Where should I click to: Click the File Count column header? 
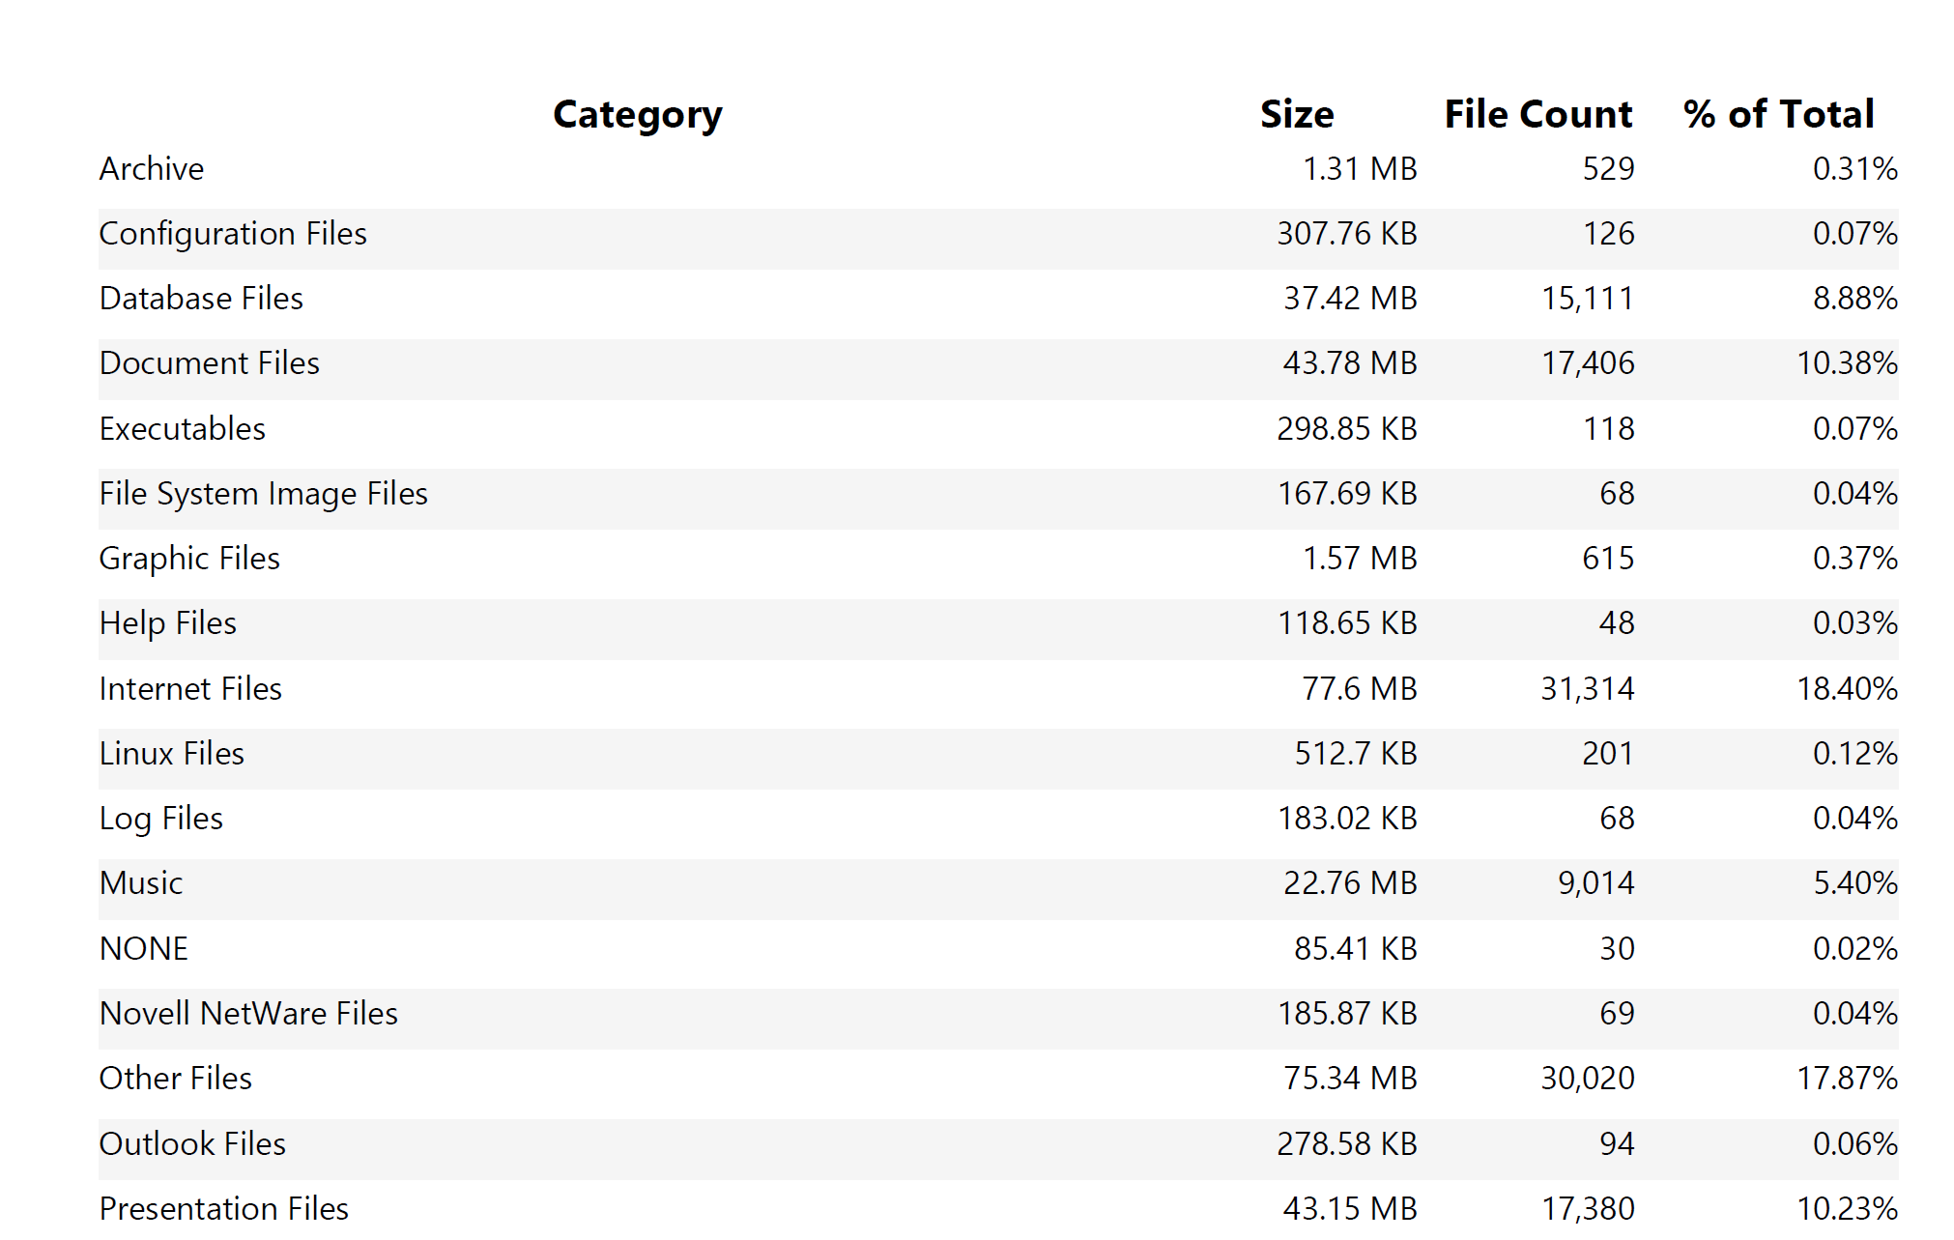tap(1537, 113)
